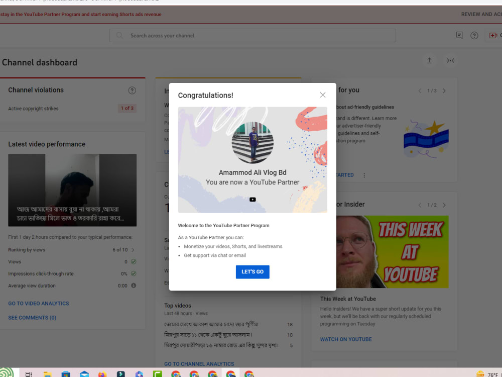
Task: Open the three-dot menu on the guidelines card
Action: click(x=363, y=175)
